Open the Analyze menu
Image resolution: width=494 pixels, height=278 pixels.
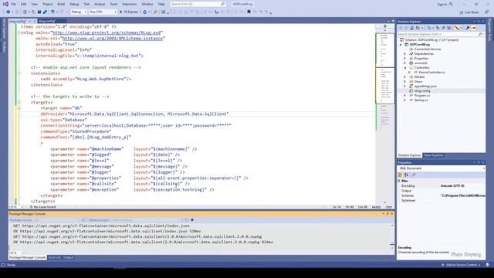[100, 4]
